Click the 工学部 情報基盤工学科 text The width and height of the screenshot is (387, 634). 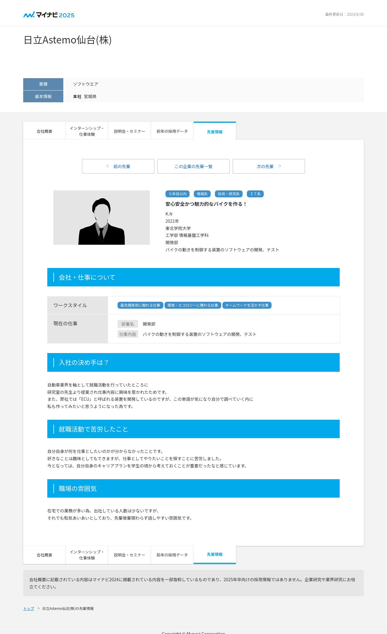coord(187,235)
